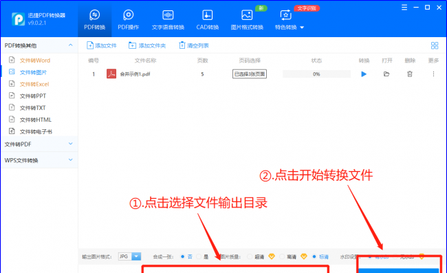Click the 页数 column header
Viewport: 447px width, 273px height.
tap(202, 61)
